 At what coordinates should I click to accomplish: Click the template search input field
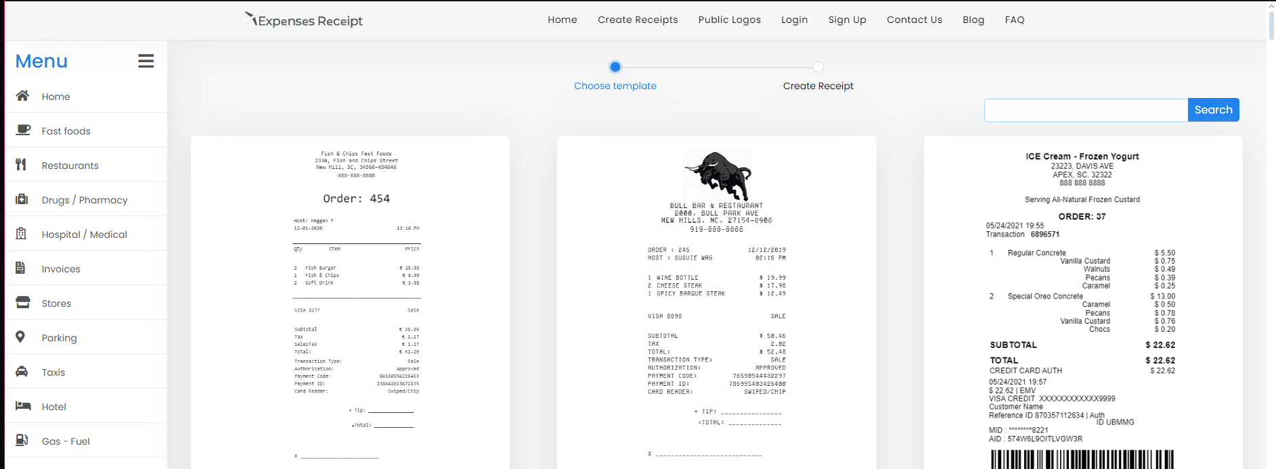[x=1086, y=110]
